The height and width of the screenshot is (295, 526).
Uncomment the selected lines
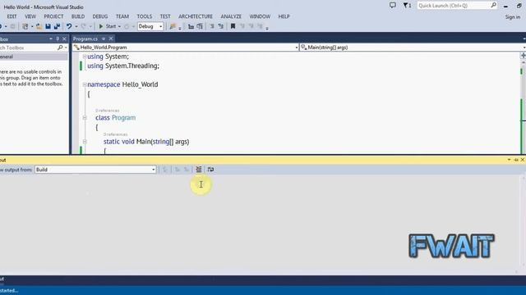pyautogui.click(x=221, y=26)
